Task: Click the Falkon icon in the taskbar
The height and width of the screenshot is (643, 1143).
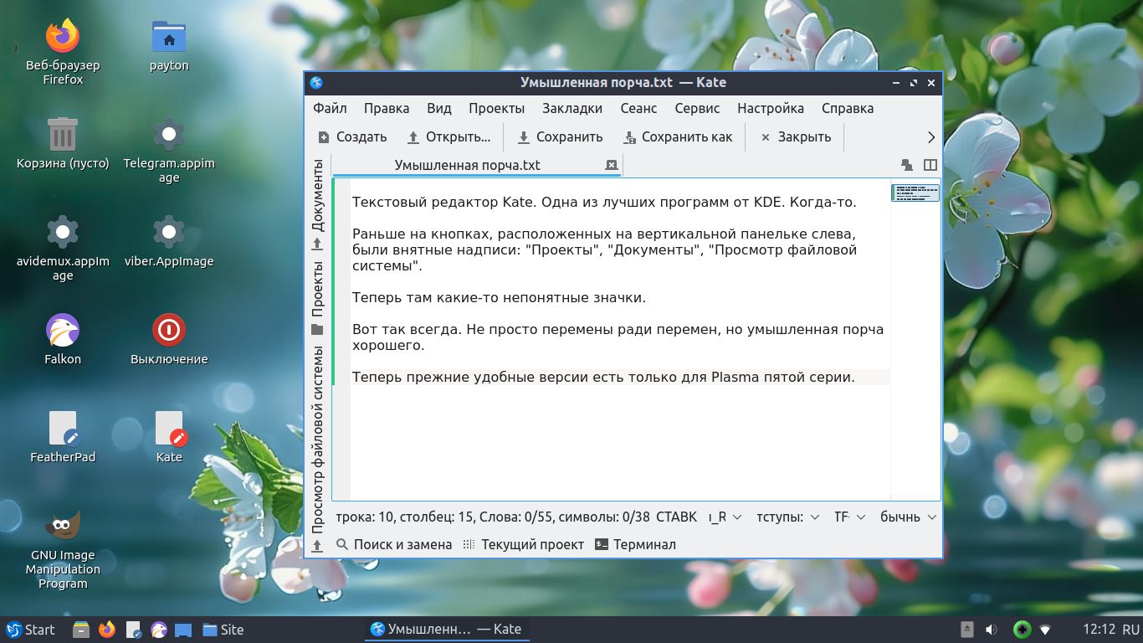Action: [159, 630]
